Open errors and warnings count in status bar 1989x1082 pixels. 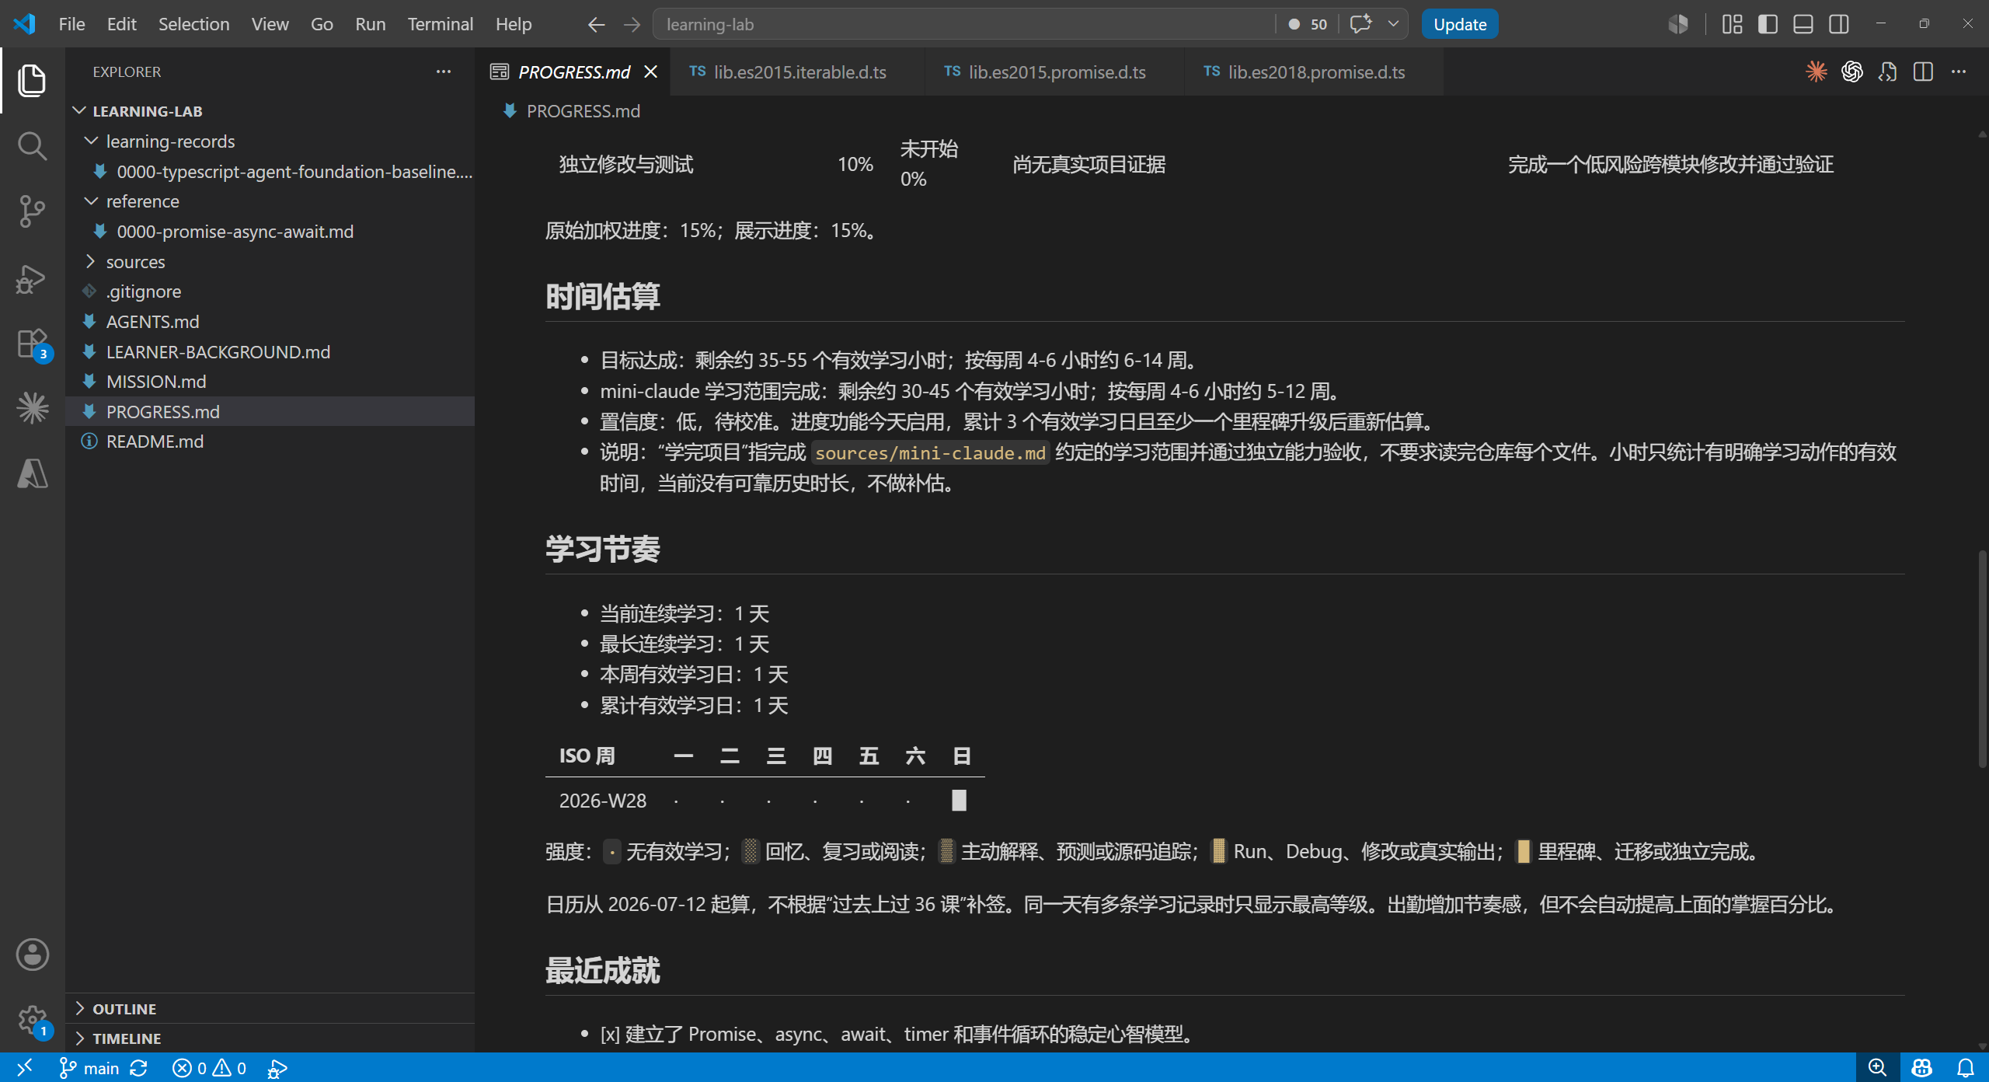(x=210, y=1069)
